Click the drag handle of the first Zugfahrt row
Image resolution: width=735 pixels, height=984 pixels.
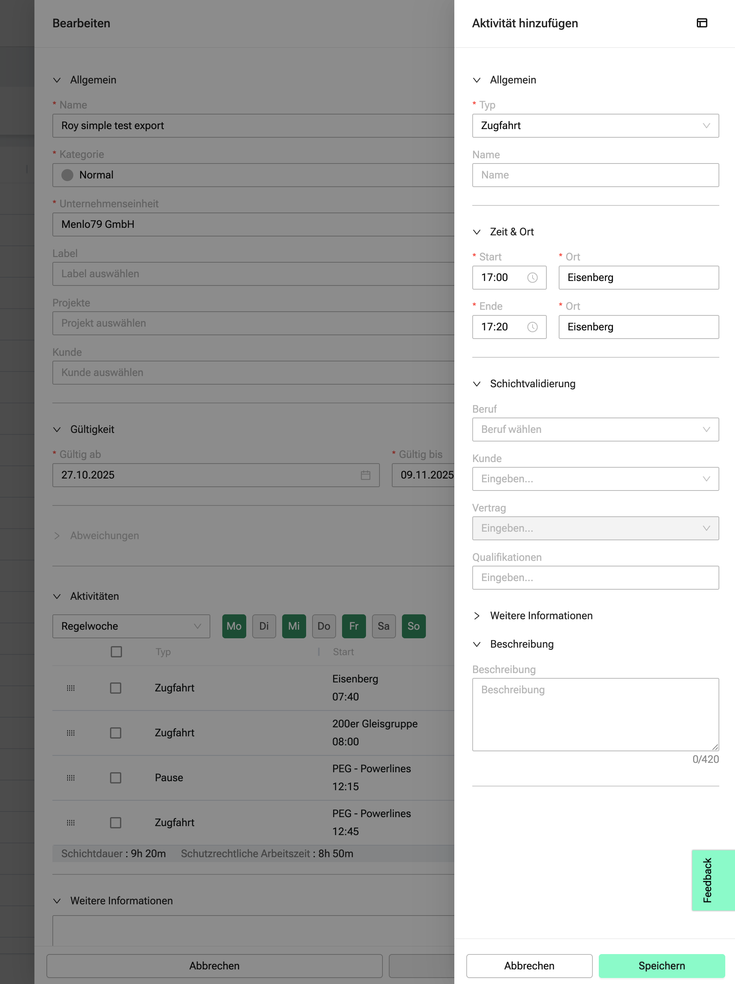pos(71,688)
